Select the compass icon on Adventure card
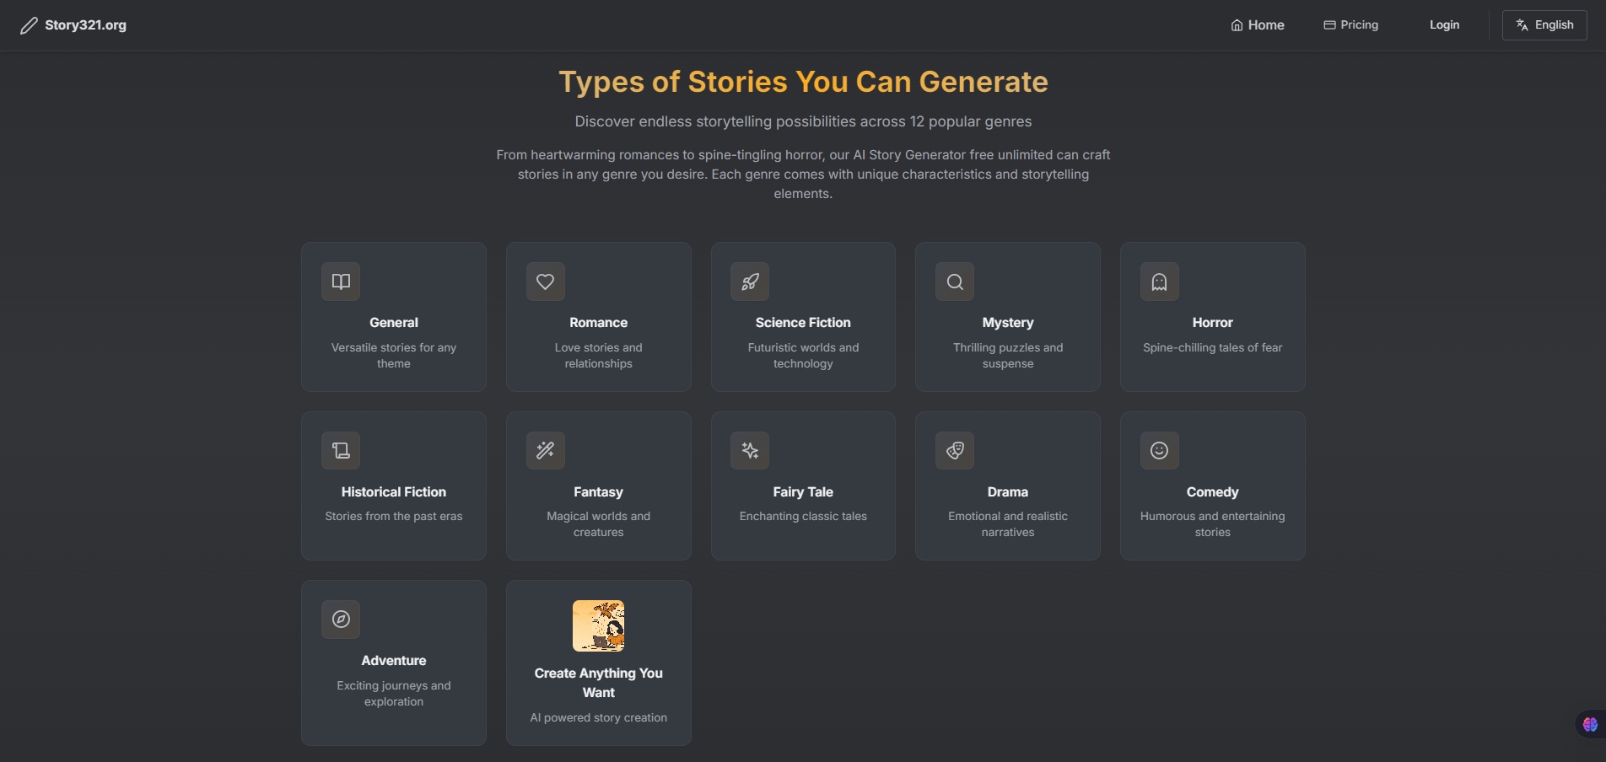 pos(340,619)
